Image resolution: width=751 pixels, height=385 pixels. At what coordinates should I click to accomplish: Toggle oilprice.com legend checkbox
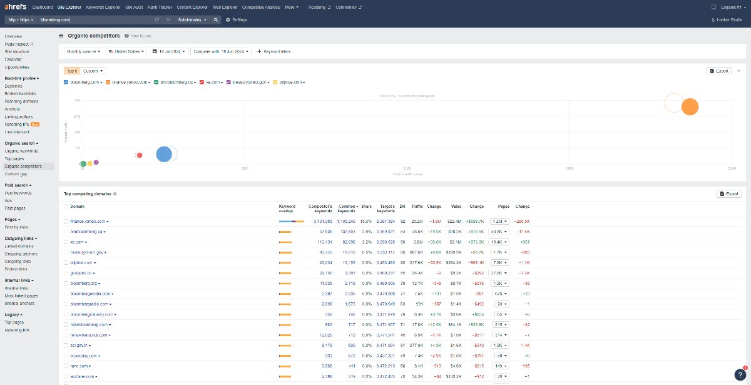click(x=275, y=82)
